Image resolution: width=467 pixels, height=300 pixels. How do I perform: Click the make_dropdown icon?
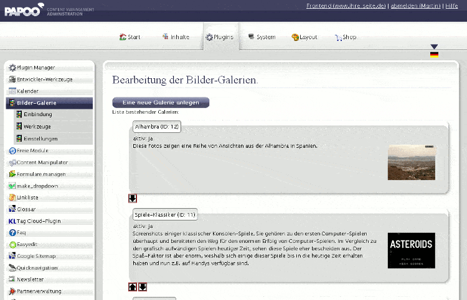point(12,186)
